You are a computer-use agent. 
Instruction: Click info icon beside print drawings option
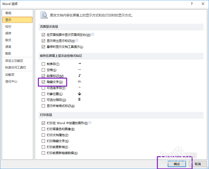(90, 122)
